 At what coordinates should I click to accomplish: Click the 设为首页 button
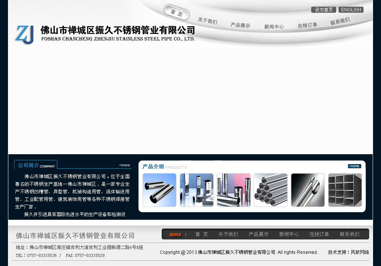coord(324,10)
